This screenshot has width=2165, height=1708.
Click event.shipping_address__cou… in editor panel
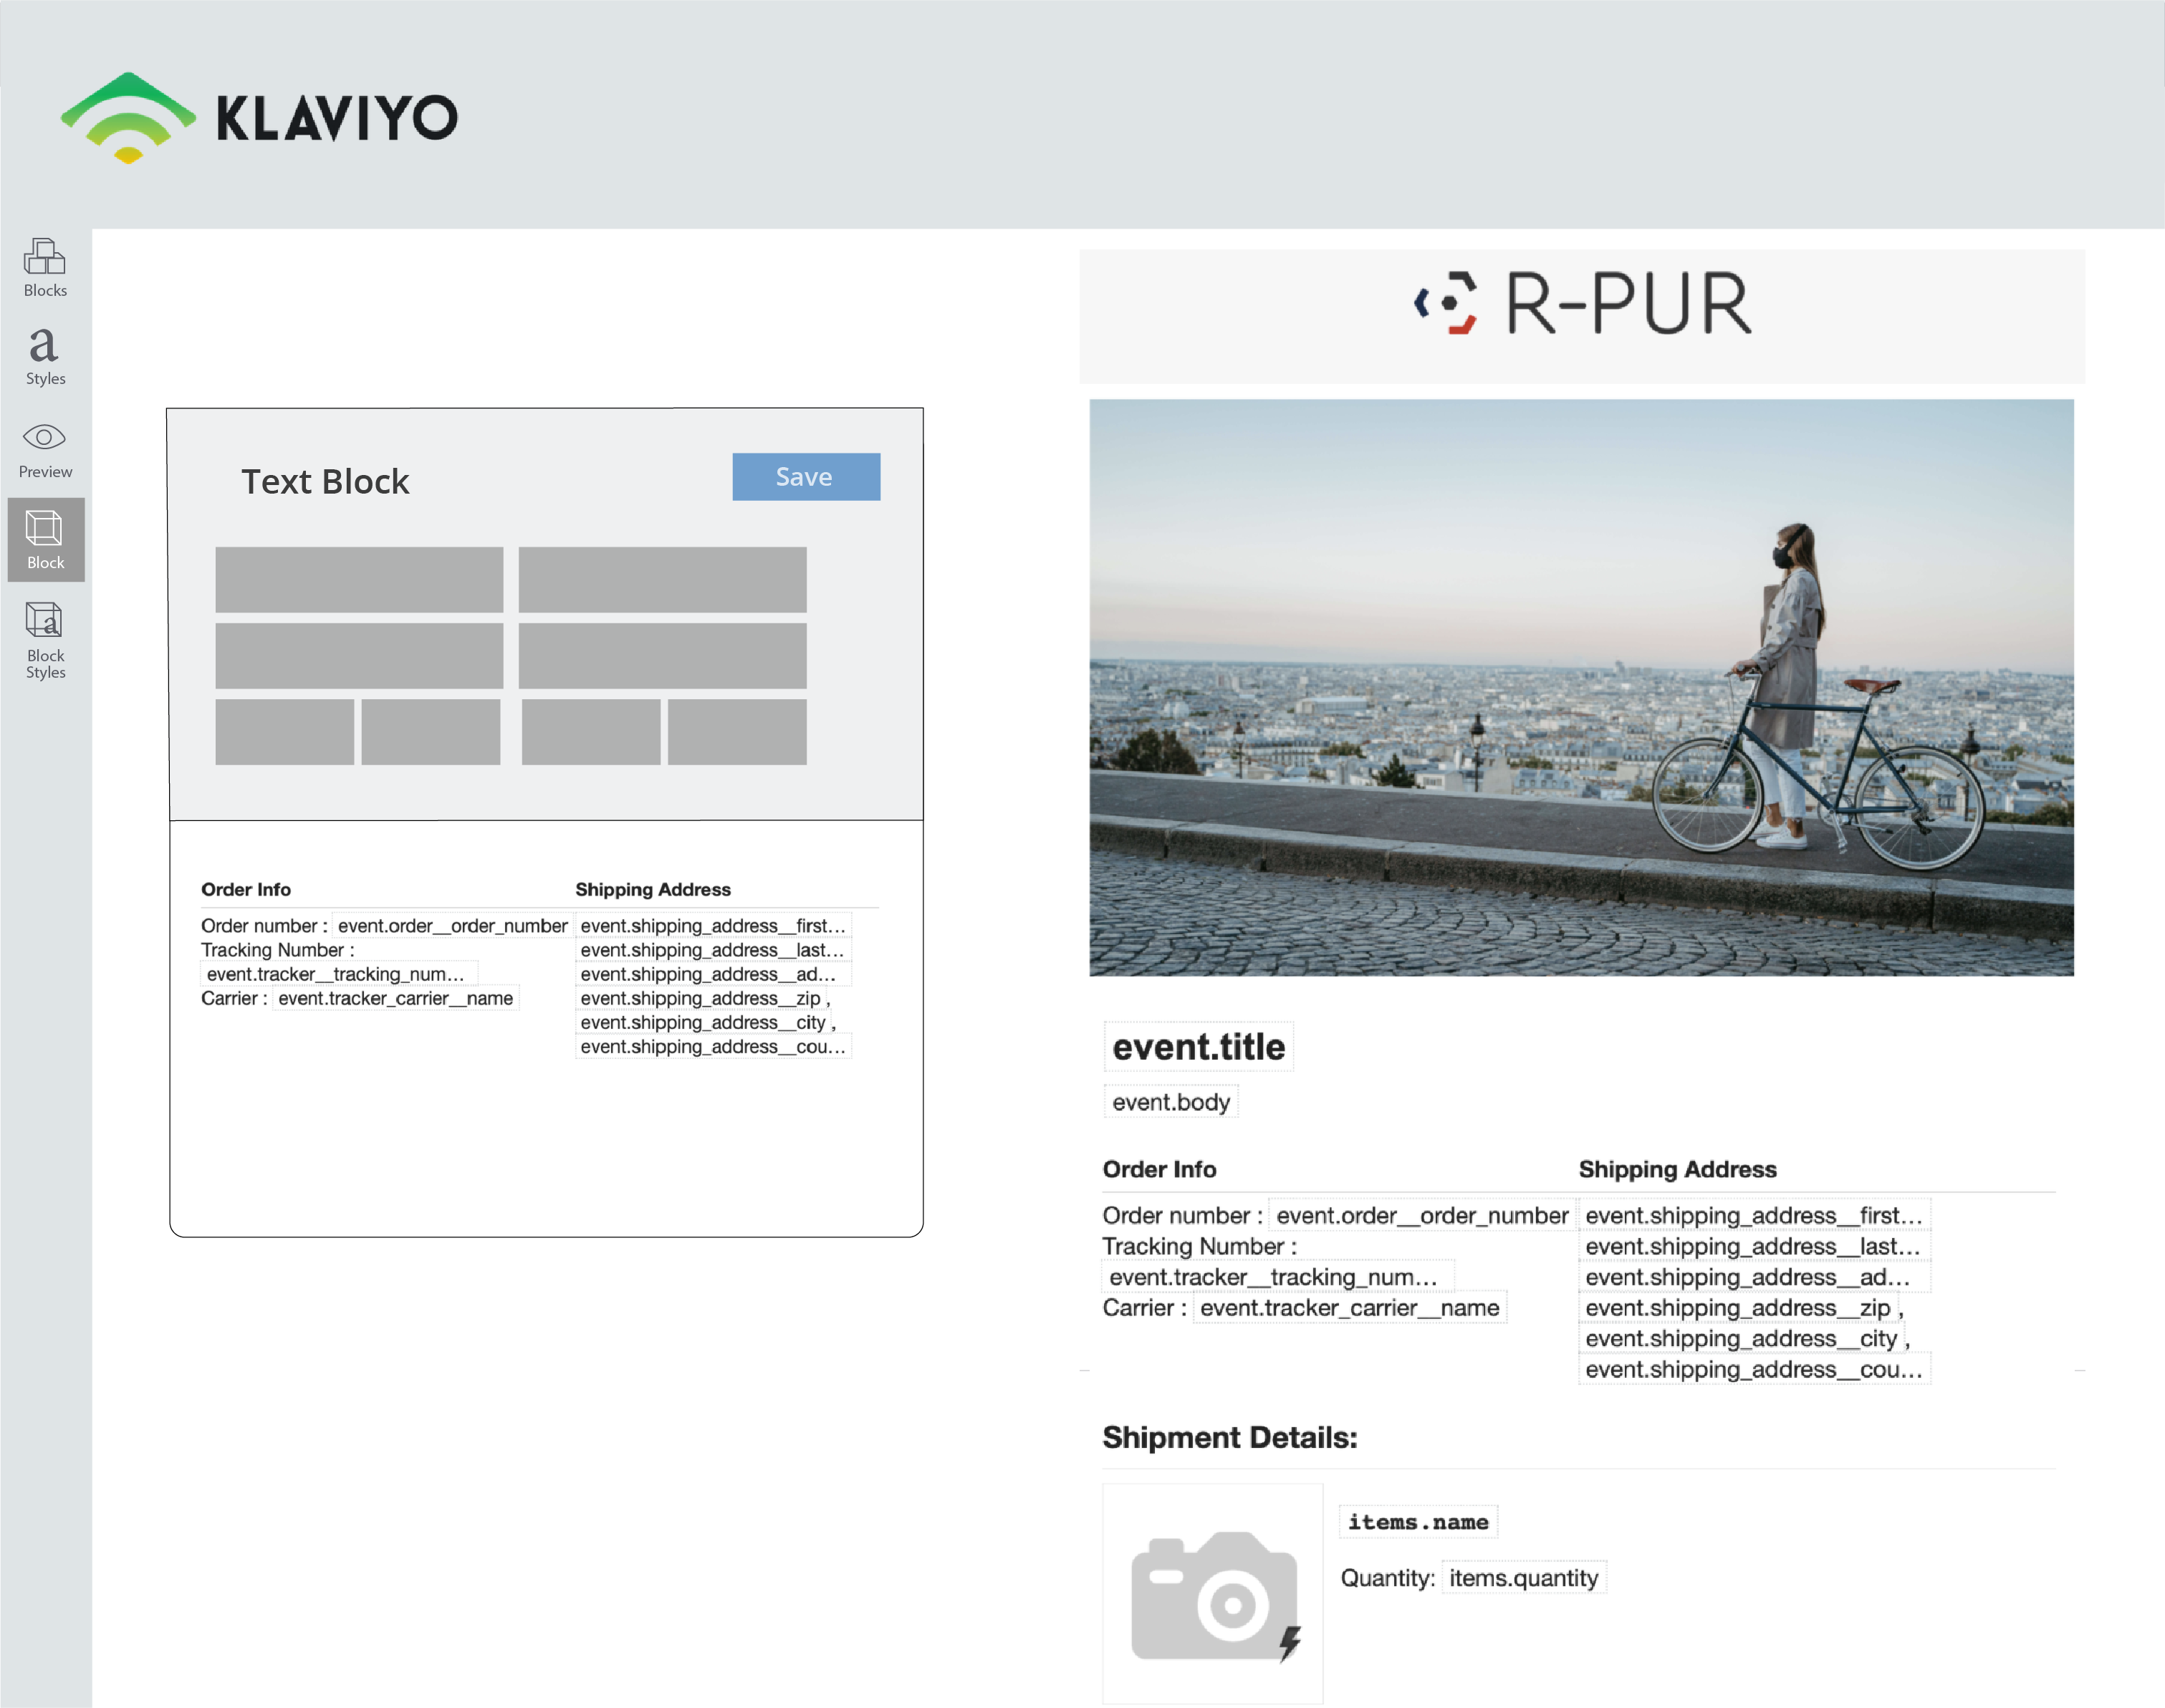(713, 1047)
